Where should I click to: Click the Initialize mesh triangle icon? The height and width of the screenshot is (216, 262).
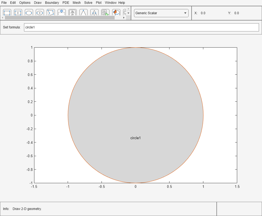click(84, 13)
